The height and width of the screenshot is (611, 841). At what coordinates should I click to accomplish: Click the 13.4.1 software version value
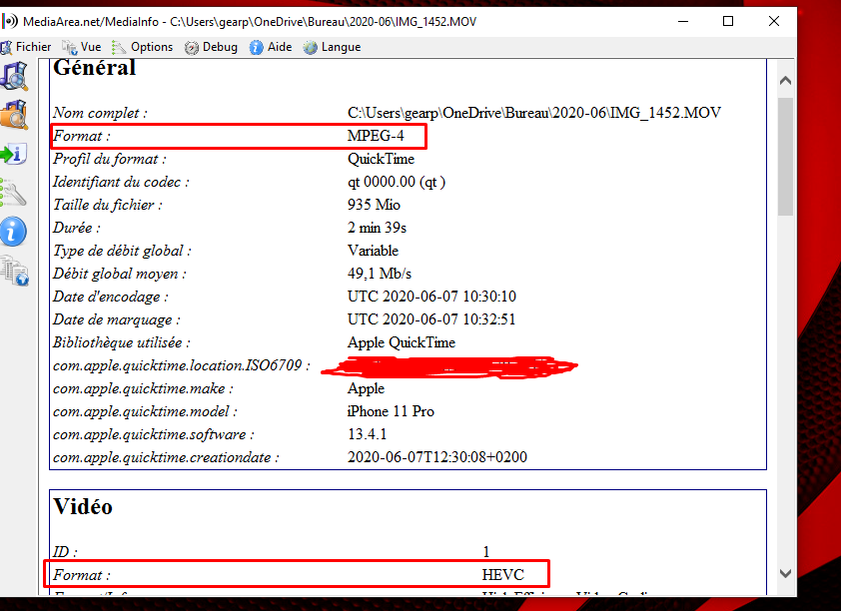[x=367, y=434]
